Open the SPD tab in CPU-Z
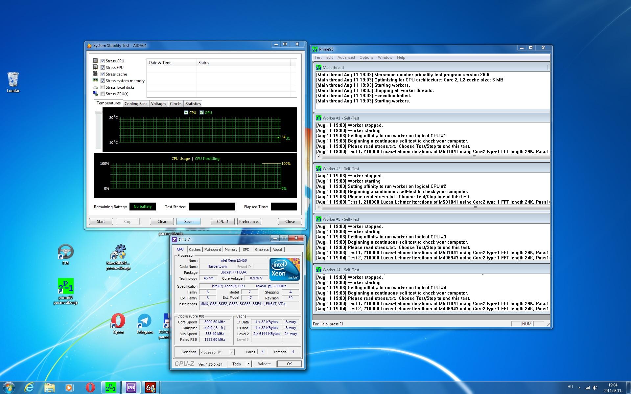The width and height of the screenshot is (631, 394). (x=246, y=250)
